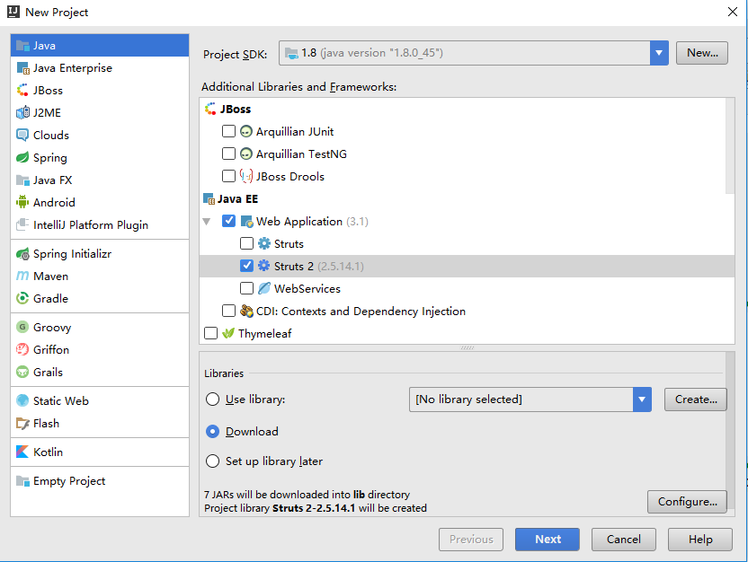Screen dimensions: 748x562
Task: Click the Arquillian TestNG framework icon
Action: [x=246, y=154]
